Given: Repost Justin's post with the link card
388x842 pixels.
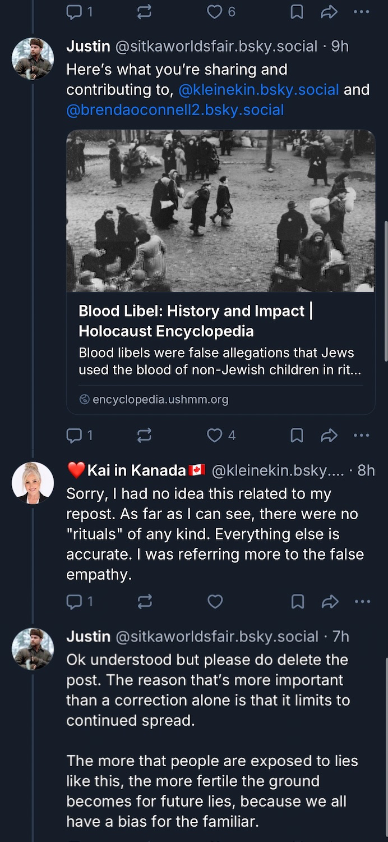Looking at the screenshot, I should tap(144, 435).
